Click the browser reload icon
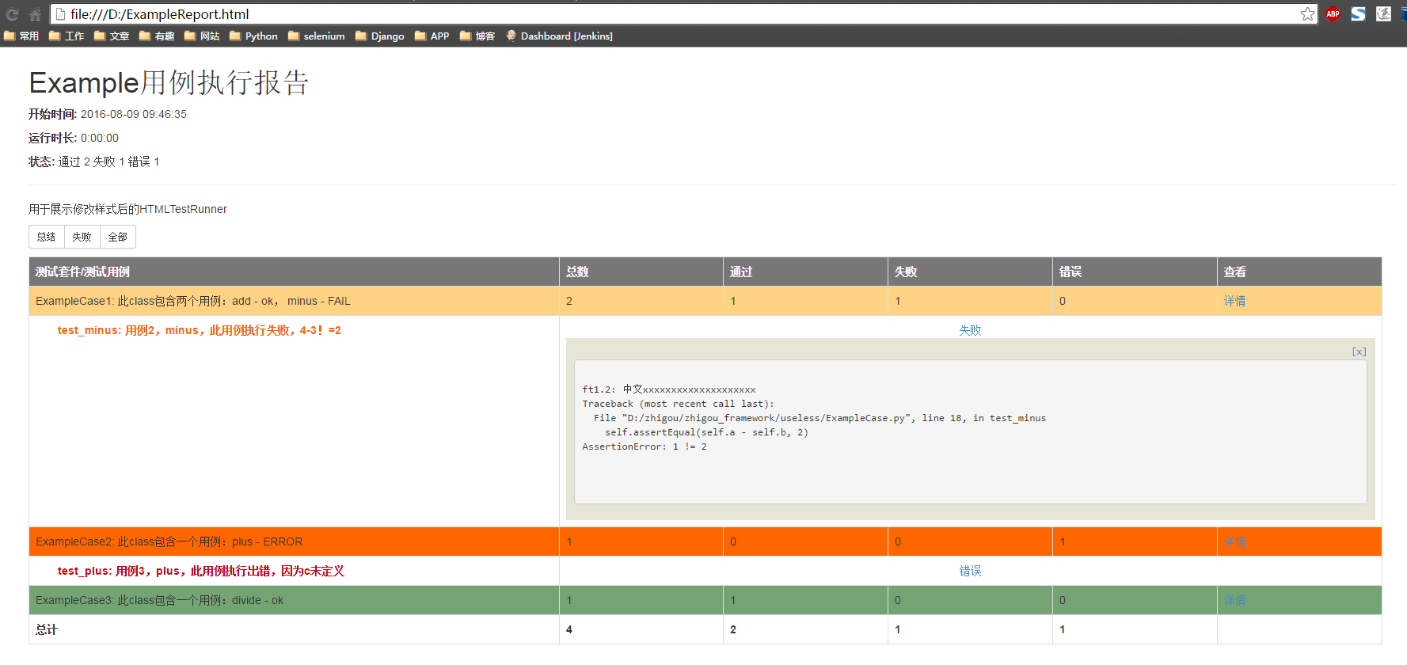Viewport: 1407px width, 665px height. pyautogui.click(x=12, y=14)
